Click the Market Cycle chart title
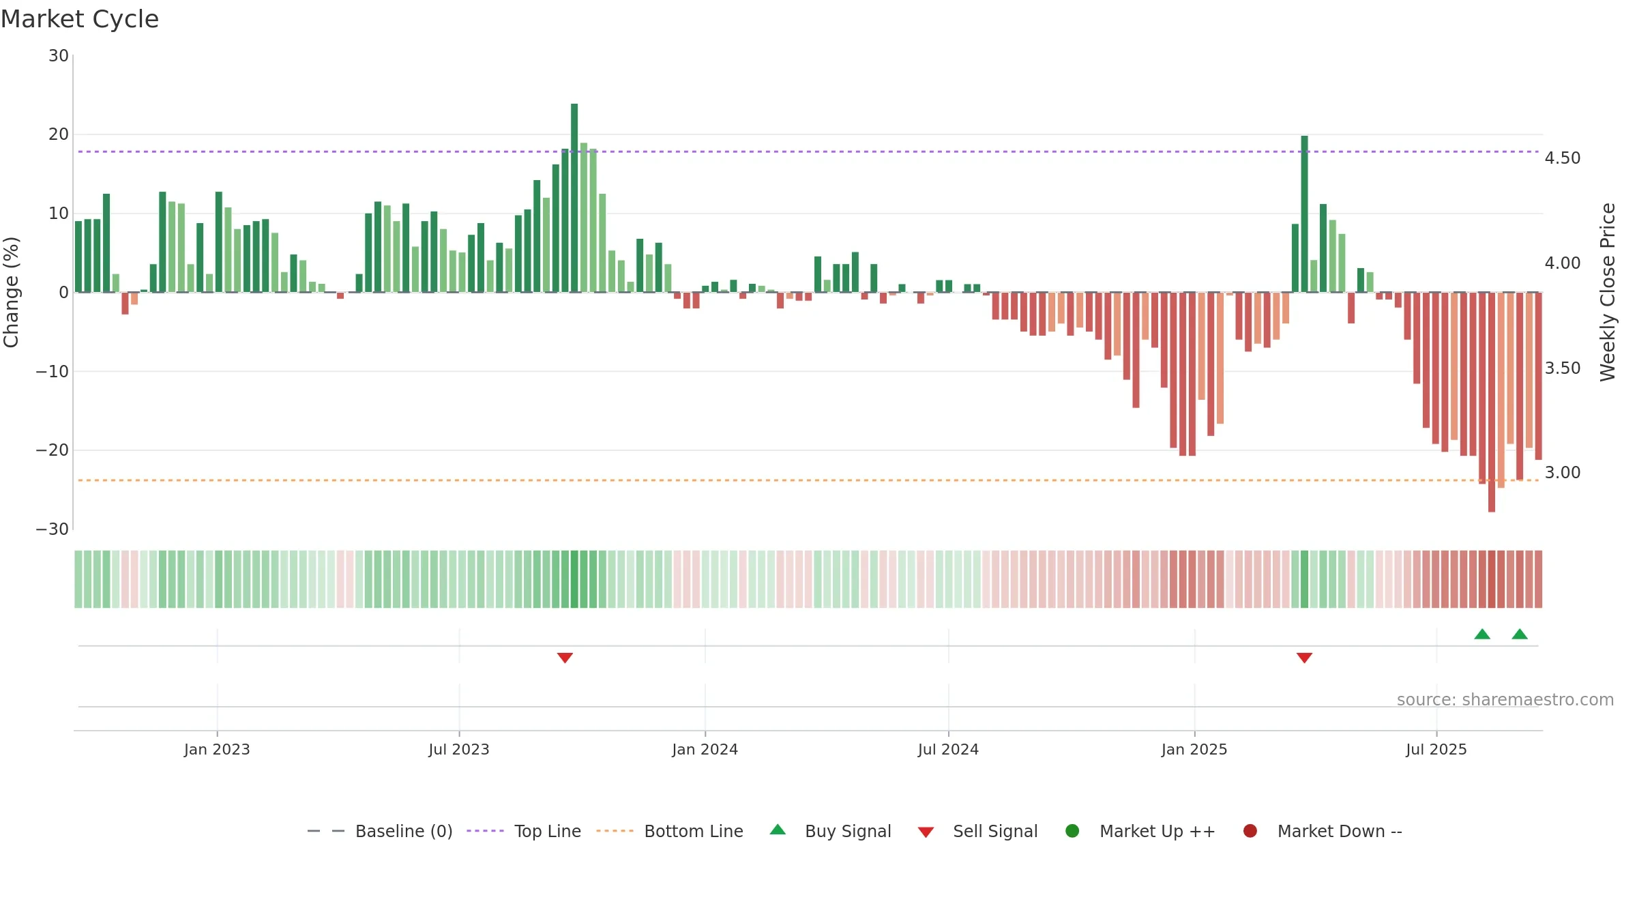 pyautogui.click(x=80, y=19)
